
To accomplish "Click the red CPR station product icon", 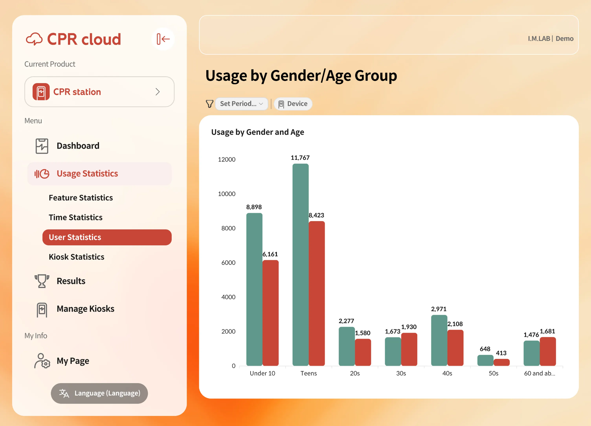I will (41, 92).
